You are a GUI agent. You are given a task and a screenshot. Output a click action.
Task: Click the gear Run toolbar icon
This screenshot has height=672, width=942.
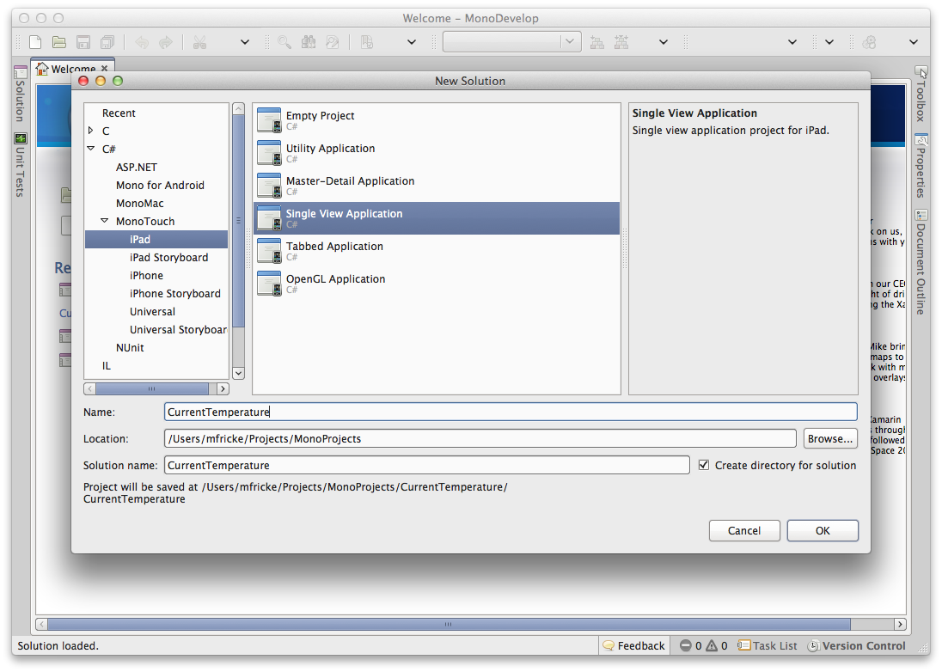pos(869,42)
